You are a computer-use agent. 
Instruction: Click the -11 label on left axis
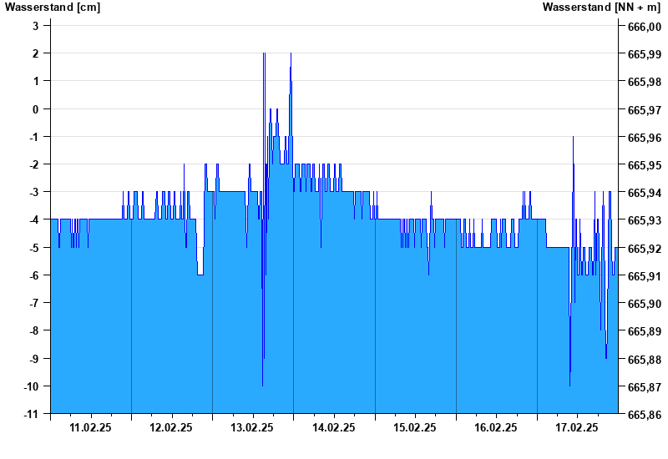click(x=31, y=414)
